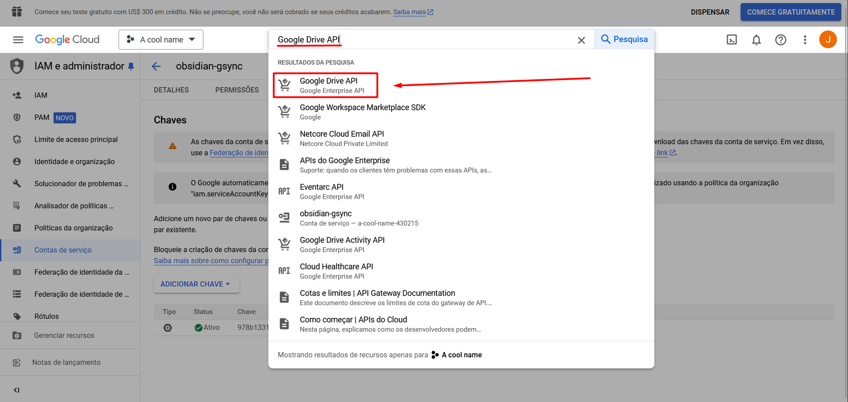Open 'Cotas e limites' documentation result

461,298
